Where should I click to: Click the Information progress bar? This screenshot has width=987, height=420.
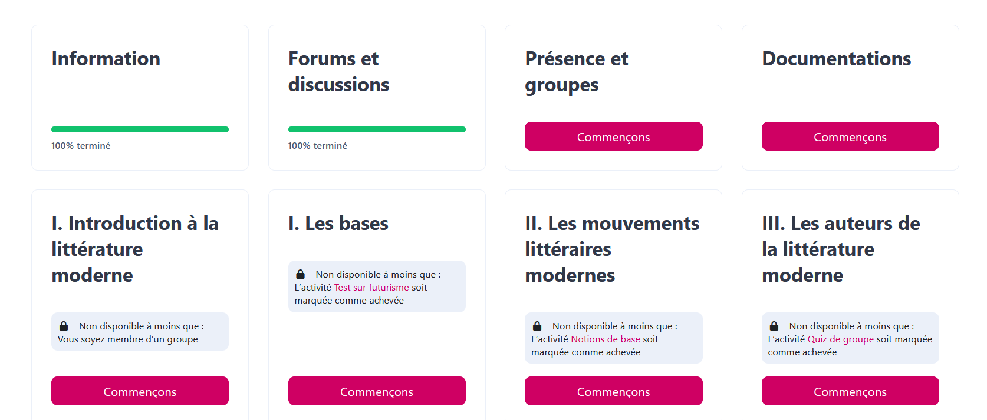(140, 129)
